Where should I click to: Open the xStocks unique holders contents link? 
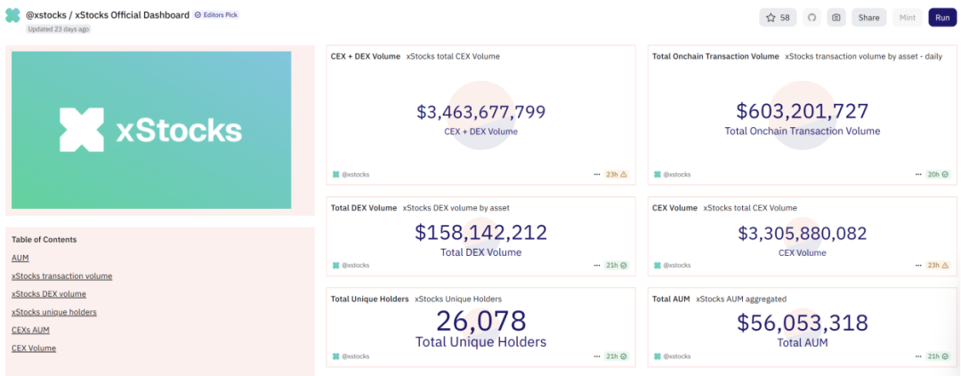[x=54, y=312]
